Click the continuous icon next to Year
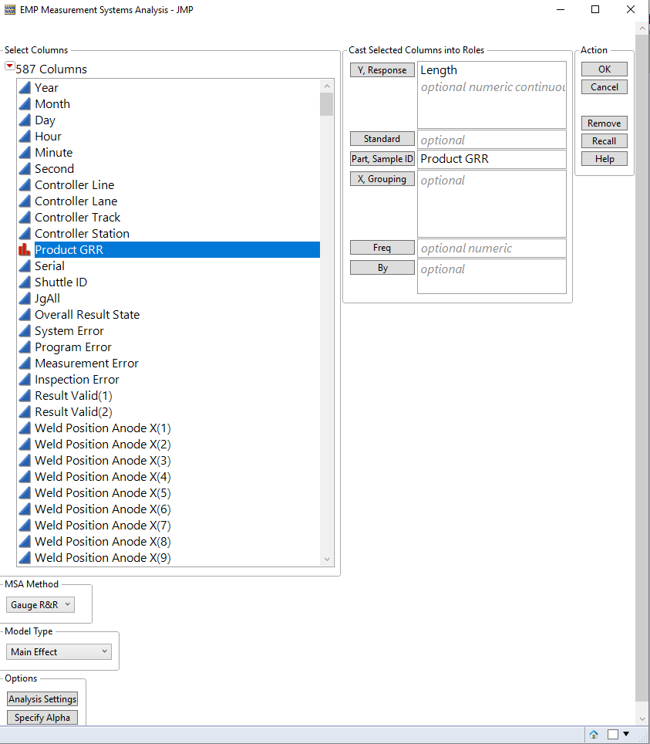The height and width of the screenshot is (744, 650). 25,88
